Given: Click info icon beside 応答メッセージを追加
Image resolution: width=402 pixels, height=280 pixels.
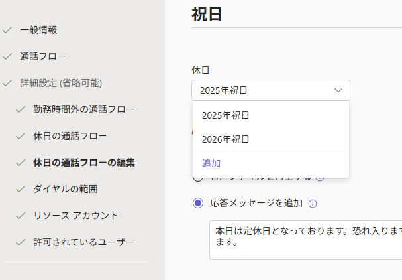Looking at the screenshot, I should (313, 204).
